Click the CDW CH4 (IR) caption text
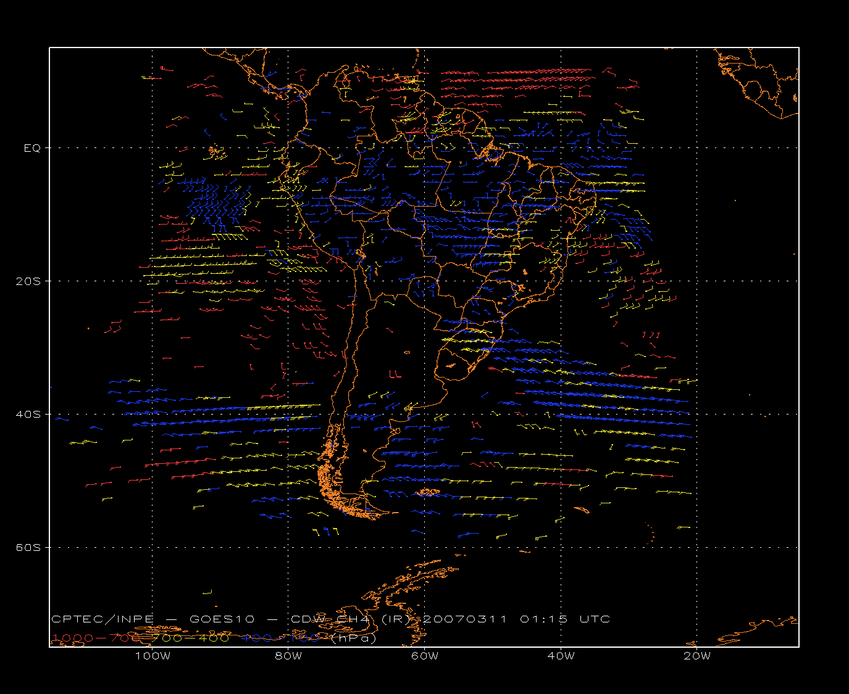Screen dimensions: 849x694 click(350, 619)
